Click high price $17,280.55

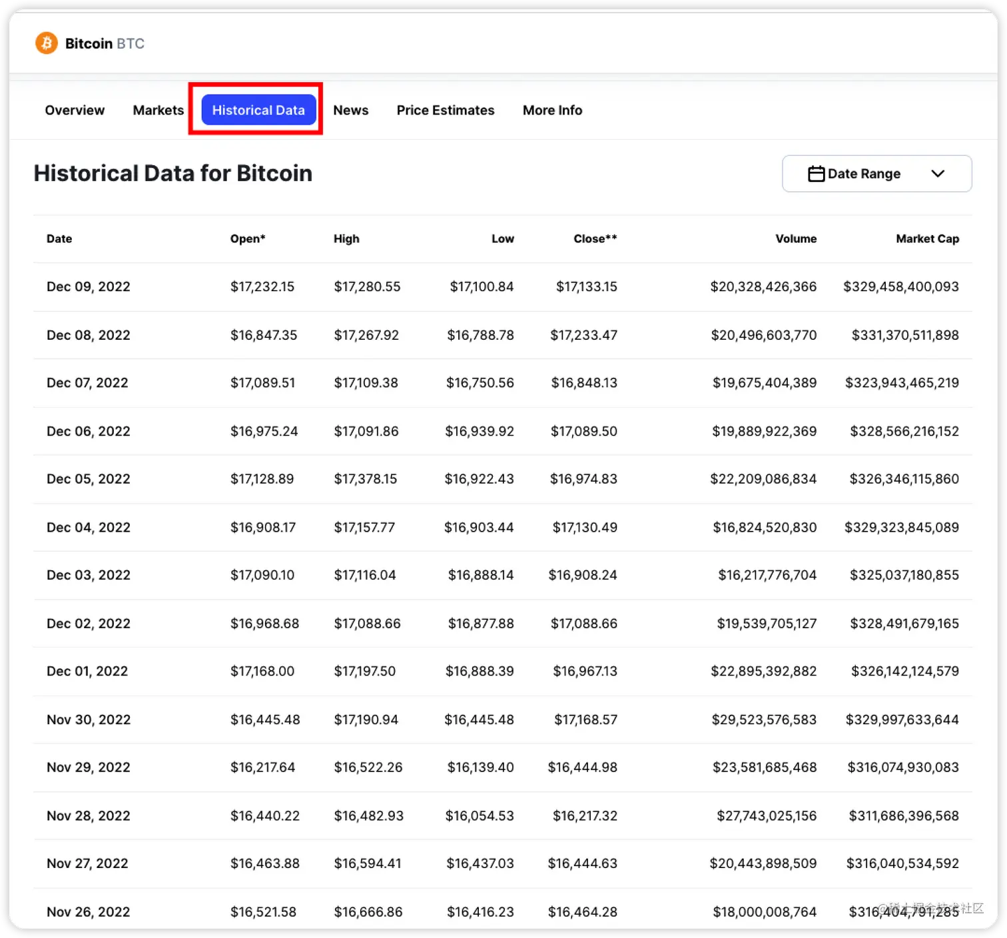[367, 286]
